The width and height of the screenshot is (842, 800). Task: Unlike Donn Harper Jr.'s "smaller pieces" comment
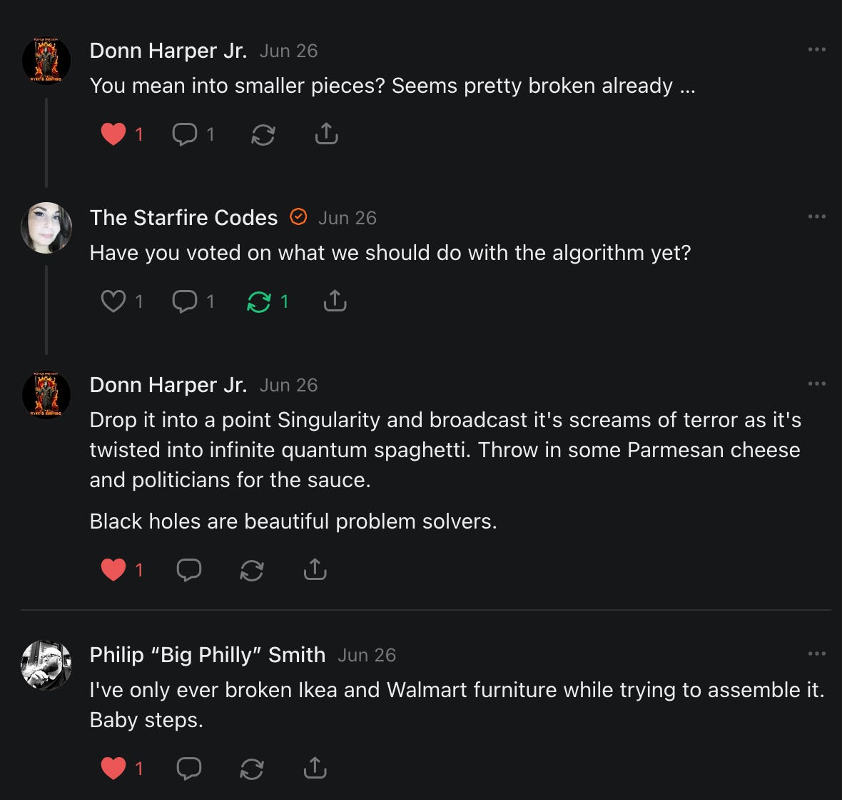[113, 134]
